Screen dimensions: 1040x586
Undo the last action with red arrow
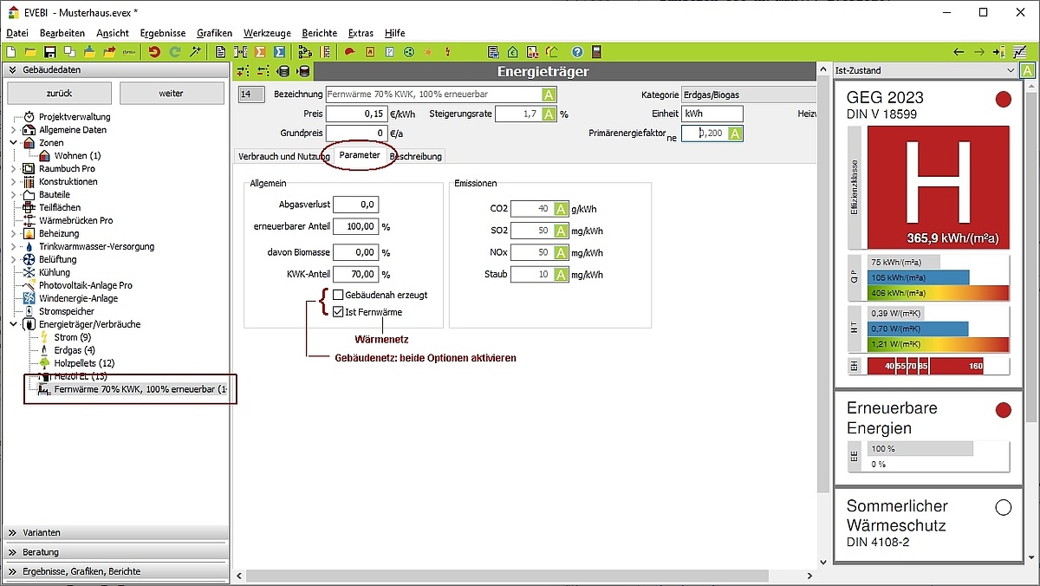pos(154,52)
